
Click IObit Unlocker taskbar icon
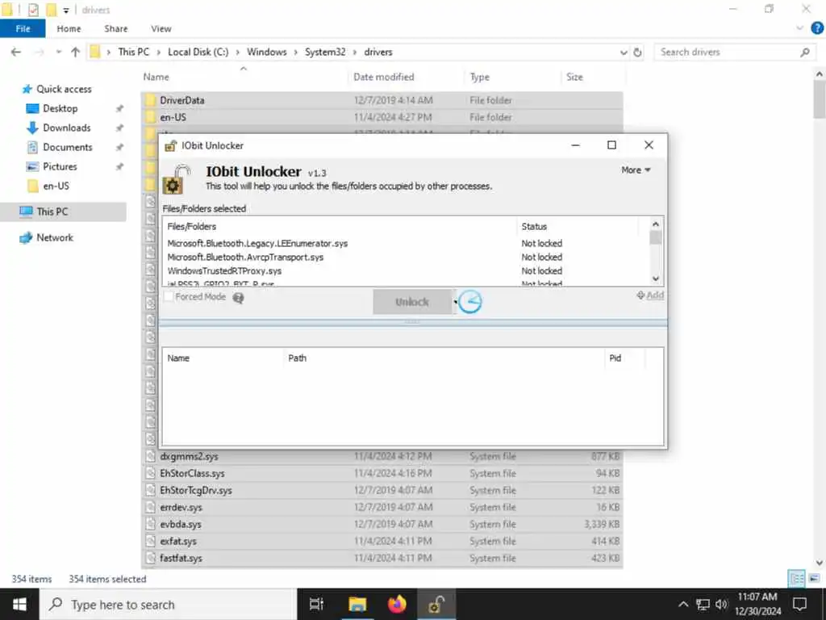point(436,604)
